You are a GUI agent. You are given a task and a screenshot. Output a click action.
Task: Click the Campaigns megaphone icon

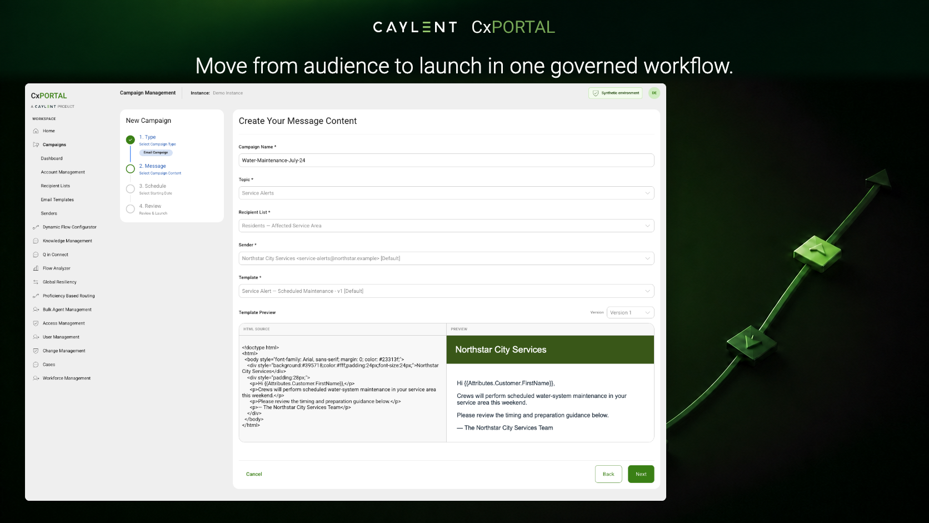click(x=36, y=145)
